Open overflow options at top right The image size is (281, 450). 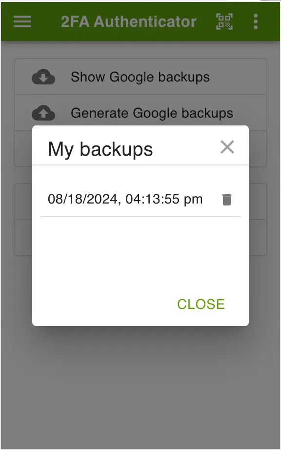[255, 21]
